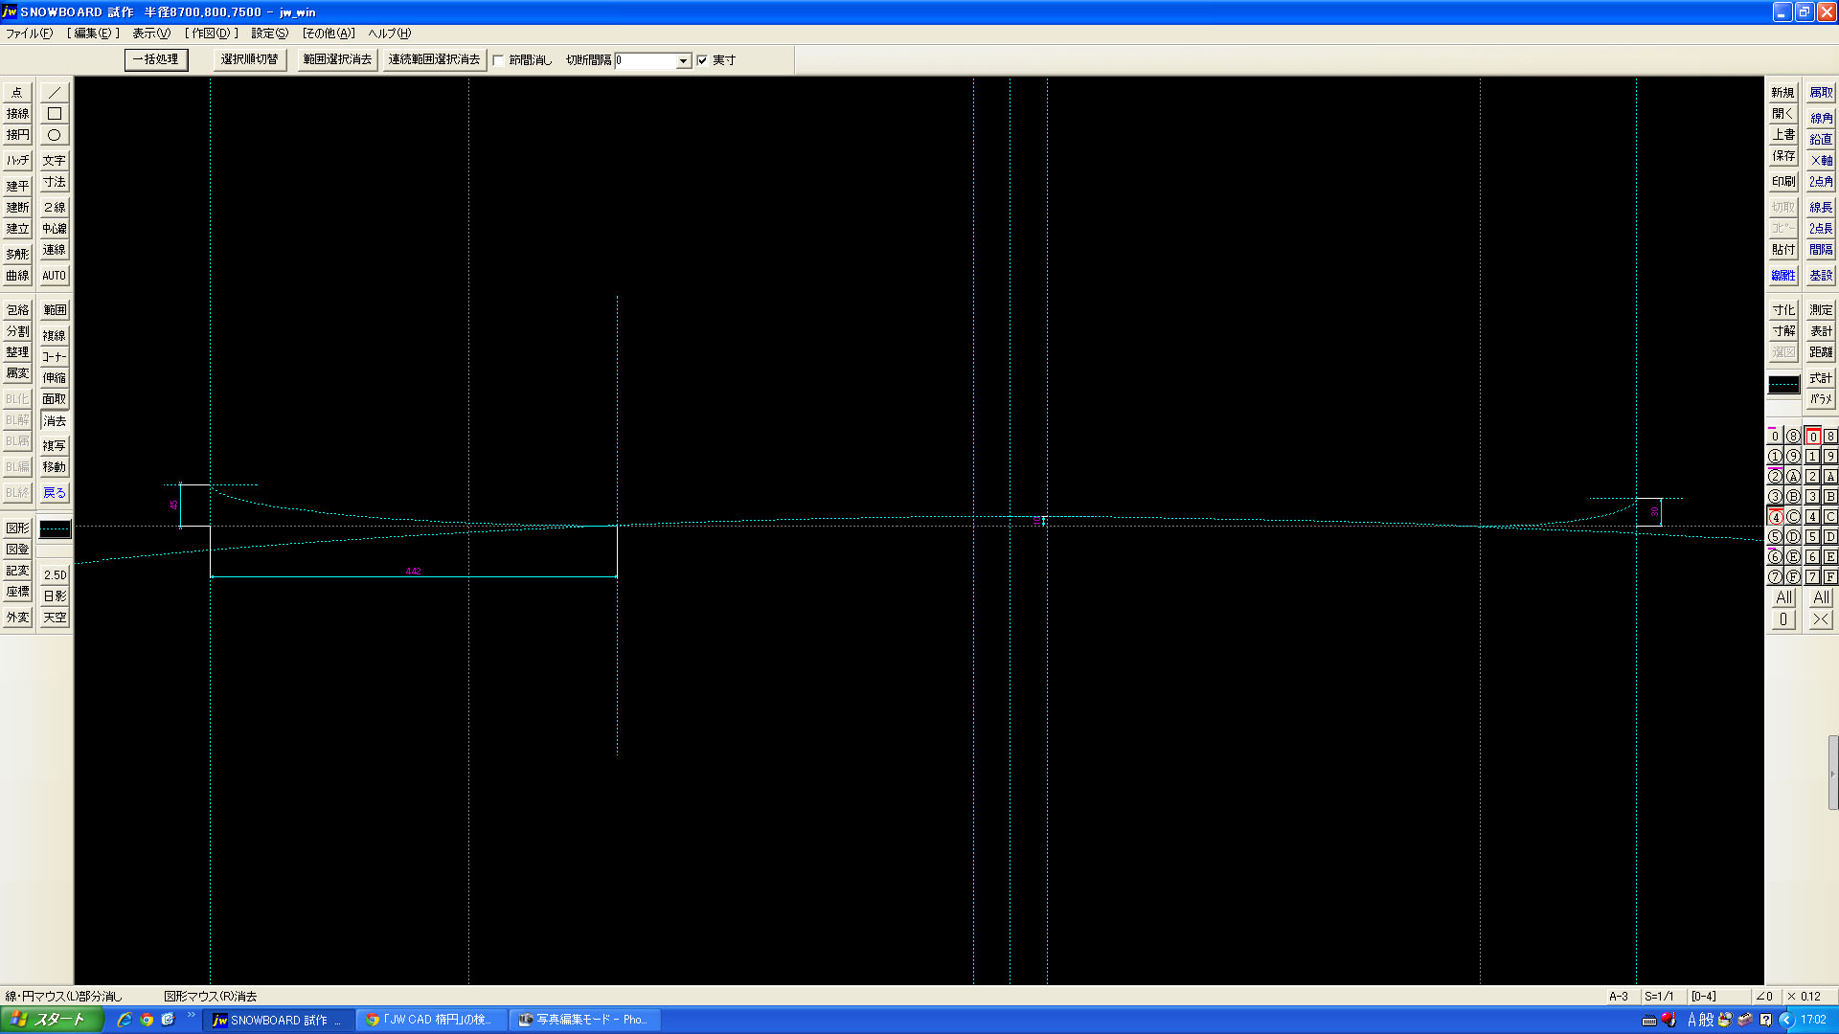Open the 編集(E) menu
This screenshot has width=1839, height=1034.
(x=93, y=34)
